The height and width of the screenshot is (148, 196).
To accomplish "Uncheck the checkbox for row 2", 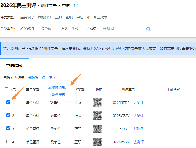I will [x=8, y=115].
